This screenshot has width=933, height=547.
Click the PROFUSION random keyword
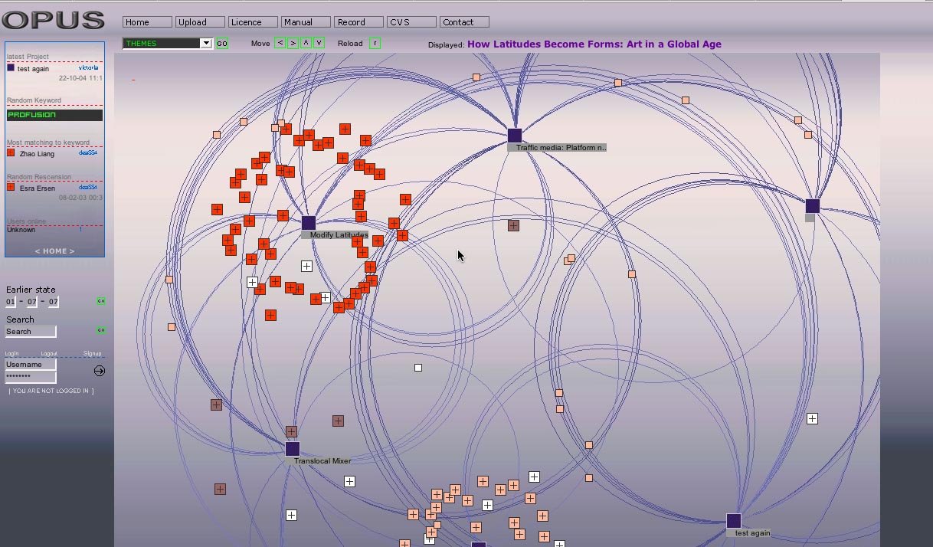tap(54, 115)
